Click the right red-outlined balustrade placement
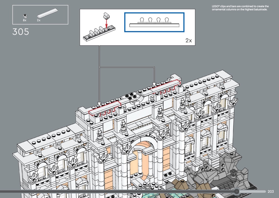This screenshot has width=279, height=198. pos(166,88)
